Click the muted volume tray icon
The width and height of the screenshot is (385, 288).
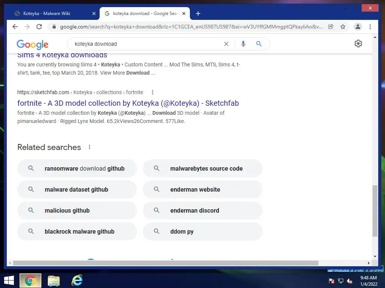[x=350, y=281]
